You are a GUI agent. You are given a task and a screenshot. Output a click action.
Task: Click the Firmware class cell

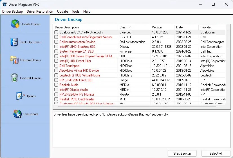click(126, 51)
